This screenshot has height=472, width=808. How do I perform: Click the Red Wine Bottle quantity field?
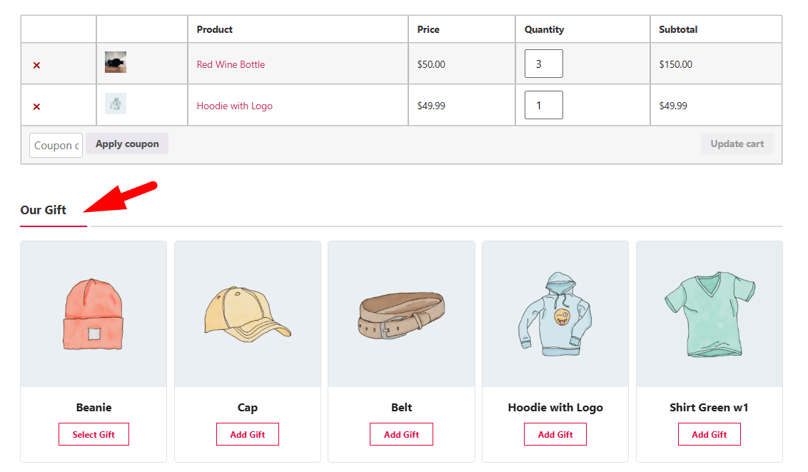543,64
